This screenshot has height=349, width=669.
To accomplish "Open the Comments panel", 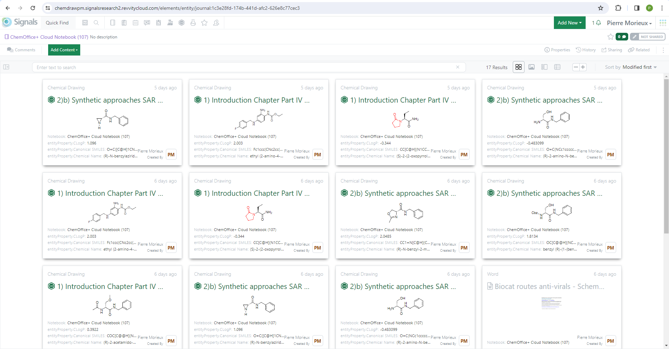I will (x=21, y=50).
